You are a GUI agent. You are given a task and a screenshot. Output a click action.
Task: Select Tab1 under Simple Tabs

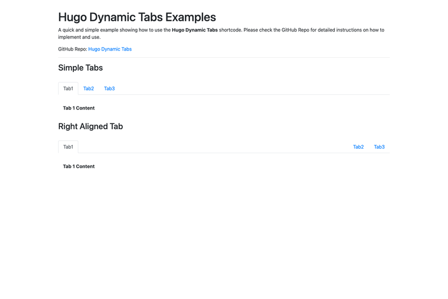click(68, 89)
